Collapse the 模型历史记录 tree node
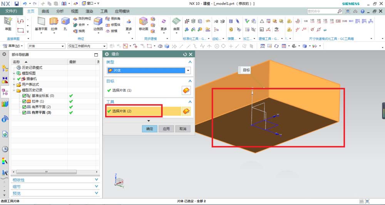 coord(14,90)
